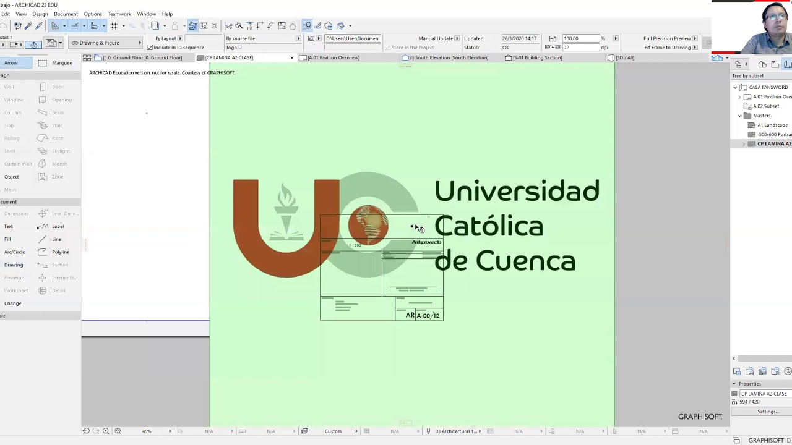Select the Polyline tool
The height and width of the screenshot is (445, 792).
pyautogui.click(x=54, y=252)
